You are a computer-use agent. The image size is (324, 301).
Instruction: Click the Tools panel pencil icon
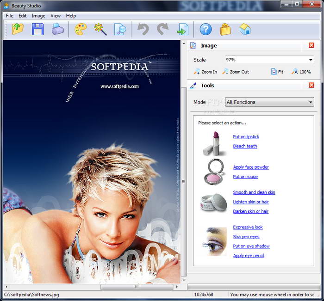193,85
